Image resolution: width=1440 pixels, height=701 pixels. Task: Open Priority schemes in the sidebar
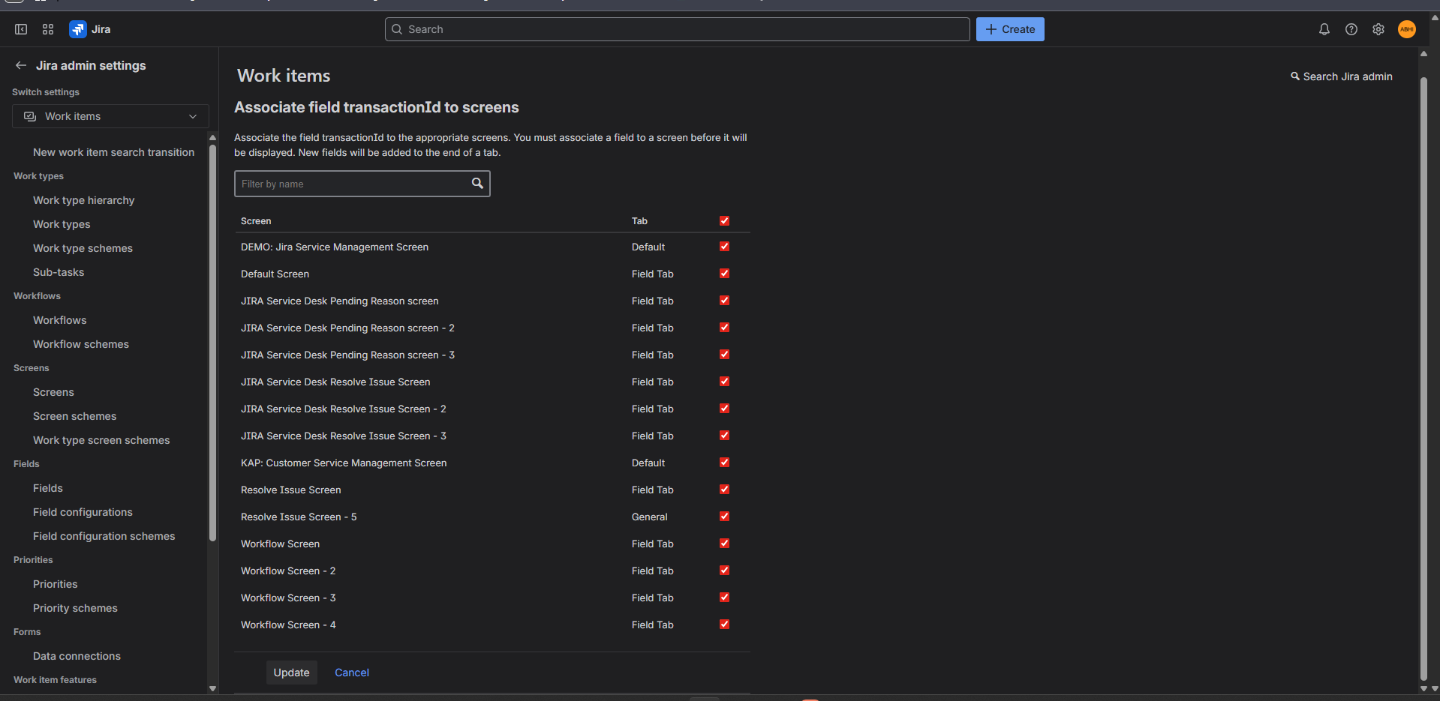pos(75,608)
